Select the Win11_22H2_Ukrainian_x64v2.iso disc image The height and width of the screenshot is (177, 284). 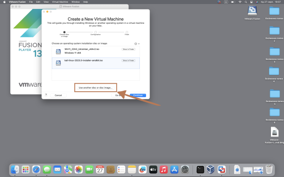coord(96,52)
